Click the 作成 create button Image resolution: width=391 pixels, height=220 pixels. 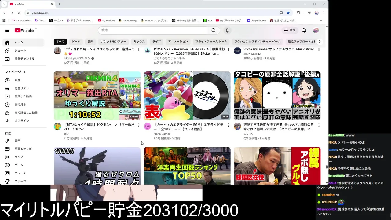pyautogui.click(x=290, y=30)
